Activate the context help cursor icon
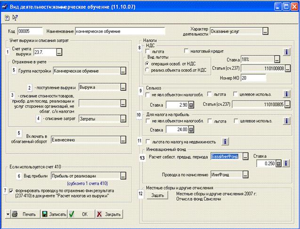 point(15,17)
